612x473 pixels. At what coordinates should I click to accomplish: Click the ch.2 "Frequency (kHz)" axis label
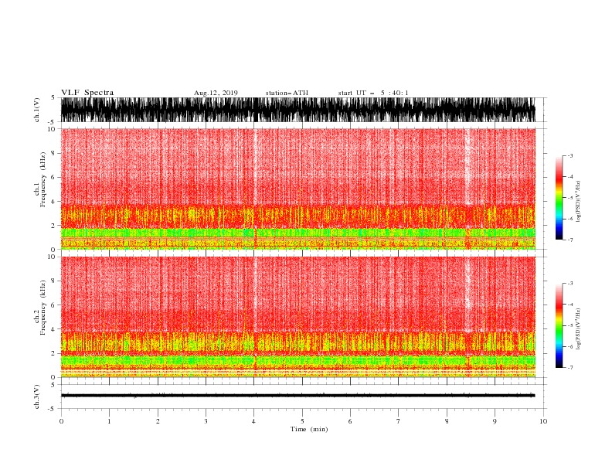pos(43,308)
